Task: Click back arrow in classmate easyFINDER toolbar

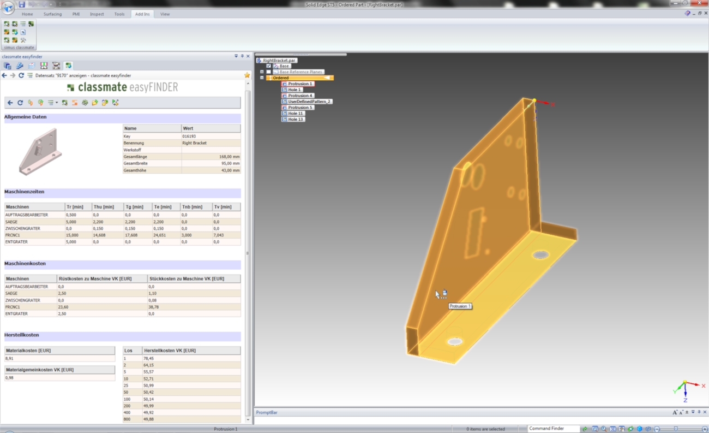Action: click(x=10, y=103)
